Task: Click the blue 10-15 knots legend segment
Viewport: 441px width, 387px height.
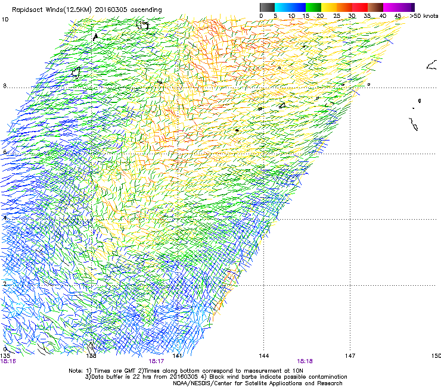Action: (298, 7)
